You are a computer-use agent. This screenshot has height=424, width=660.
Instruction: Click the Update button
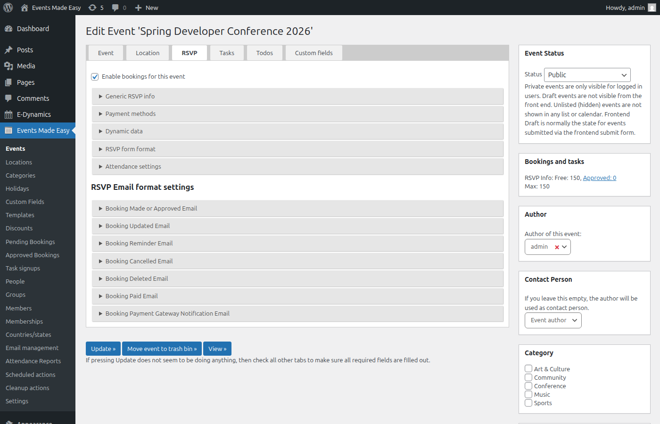tap(103, 349)
